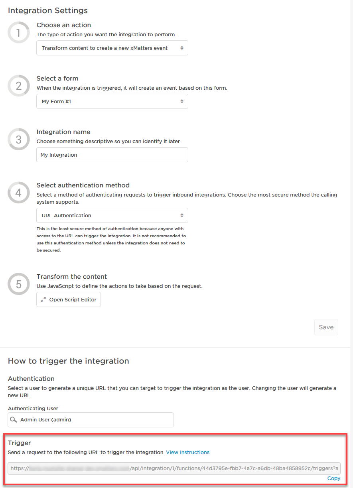Click the step 3 circle icon
Image resolution: width=353 pixels, height=488 pixels.
pyautogui.click(x=19, y=139)
